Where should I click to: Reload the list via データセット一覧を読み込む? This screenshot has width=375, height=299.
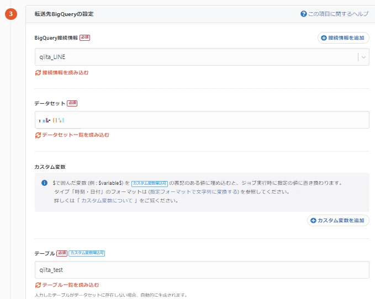(x=76, y=135)
